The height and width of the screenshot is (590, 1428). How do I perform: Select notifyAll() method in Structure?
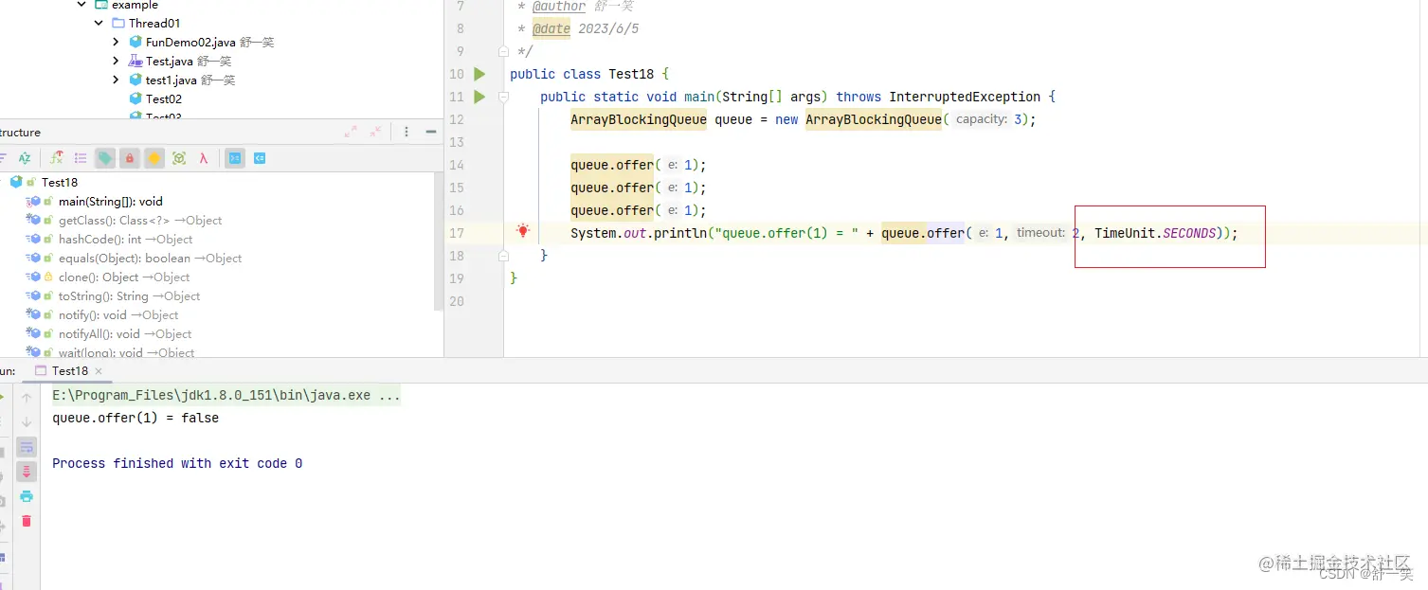(125, 333)
